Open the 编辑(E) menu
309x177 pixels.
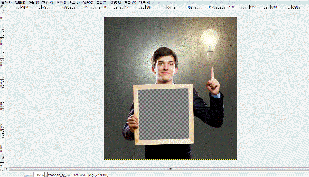(20, 2)
